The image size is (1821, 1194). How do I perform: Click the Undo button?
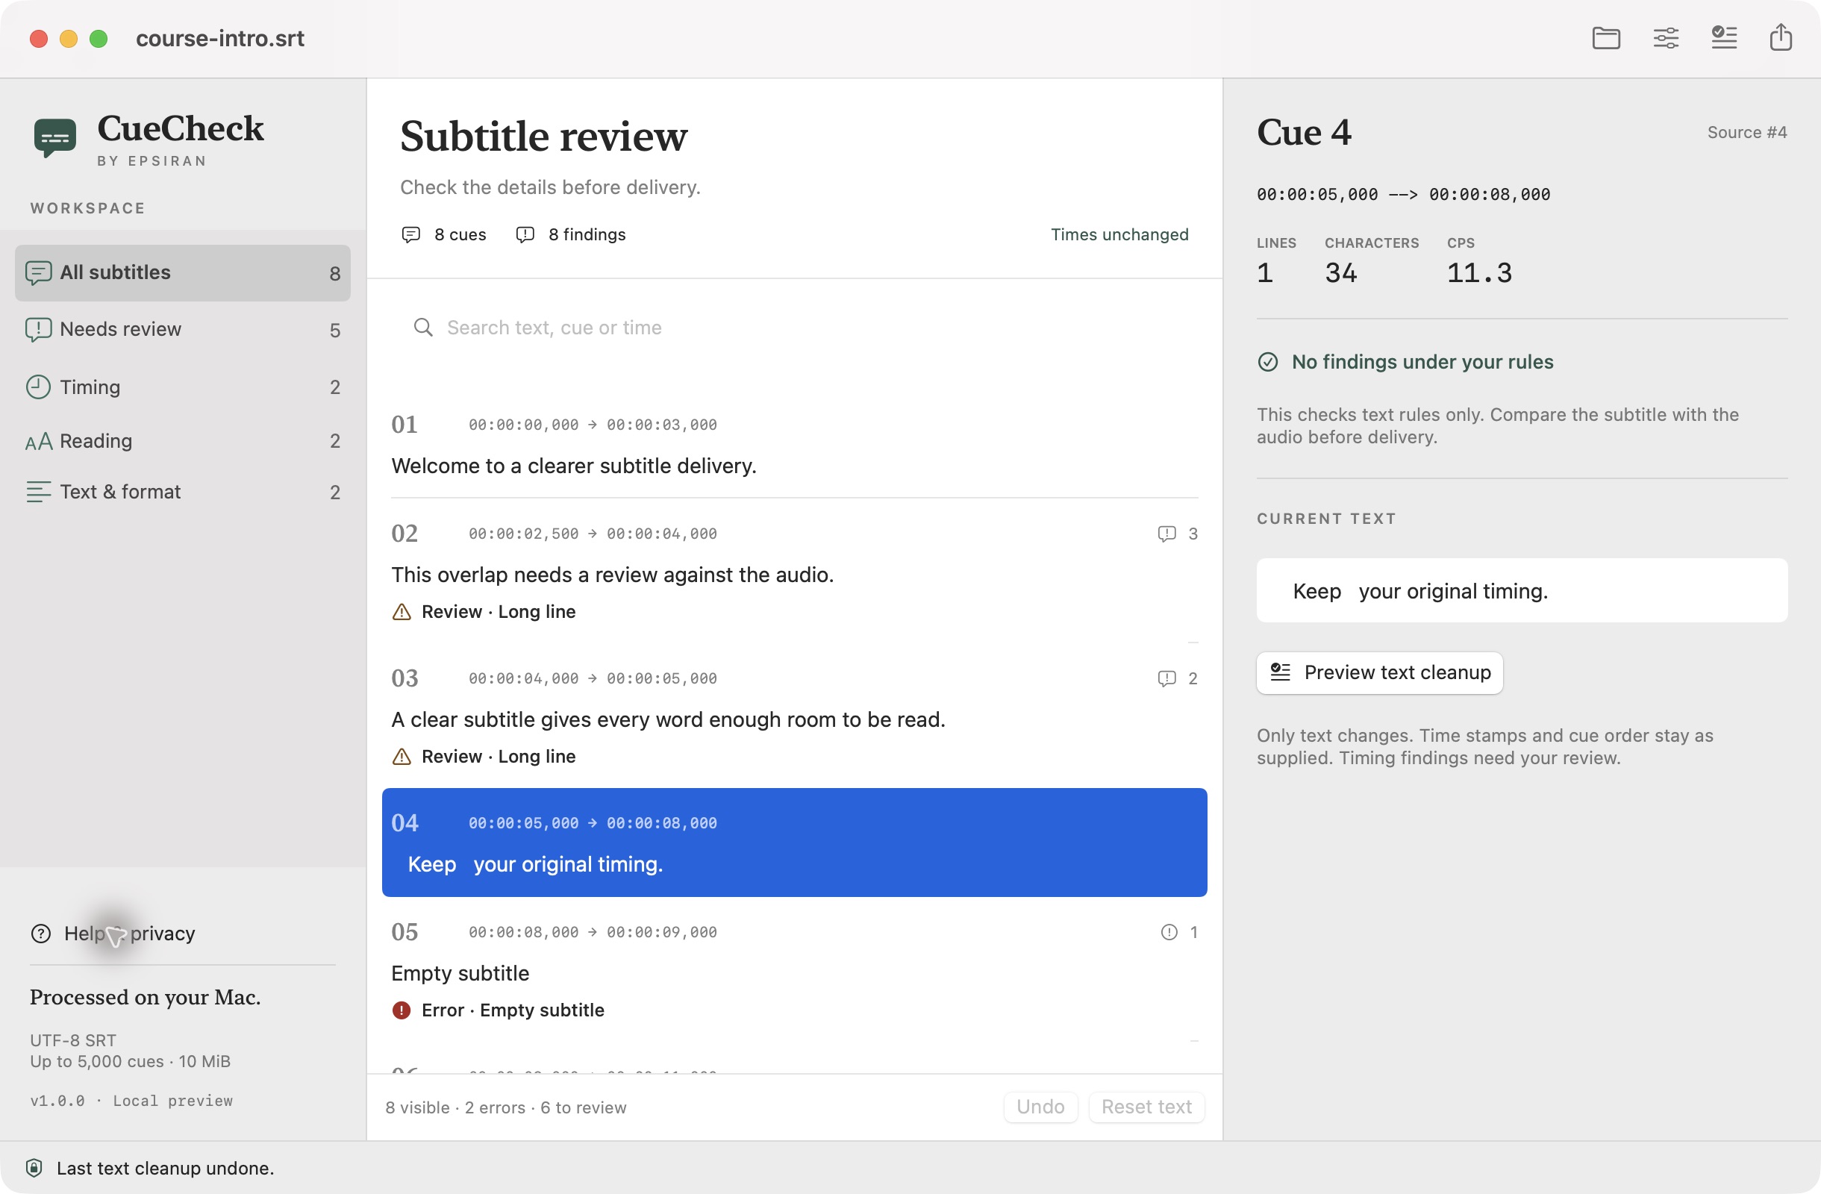(x=1040, y=1107)
